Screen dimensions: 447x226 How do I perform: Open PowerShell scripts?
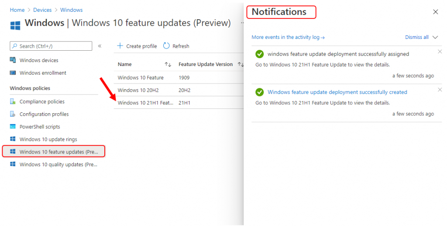40,127
